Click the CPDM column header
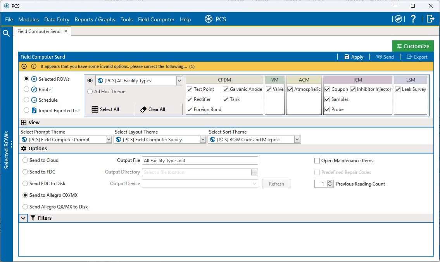Image resolution: width=440 pixels, height=262 pixels. coord(224,80)
